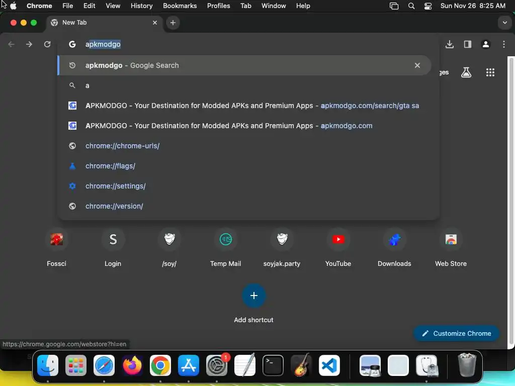Open the Login shortcut

(x=113, y=247)
